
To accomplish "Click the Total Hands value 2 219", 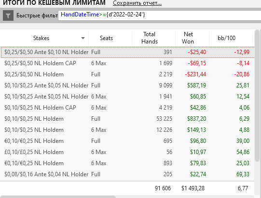I will (x=165, y=74).
